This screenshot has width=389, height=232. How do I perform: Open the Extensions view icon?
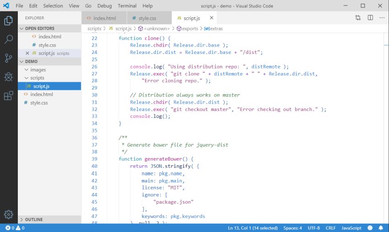pos(8,95)
